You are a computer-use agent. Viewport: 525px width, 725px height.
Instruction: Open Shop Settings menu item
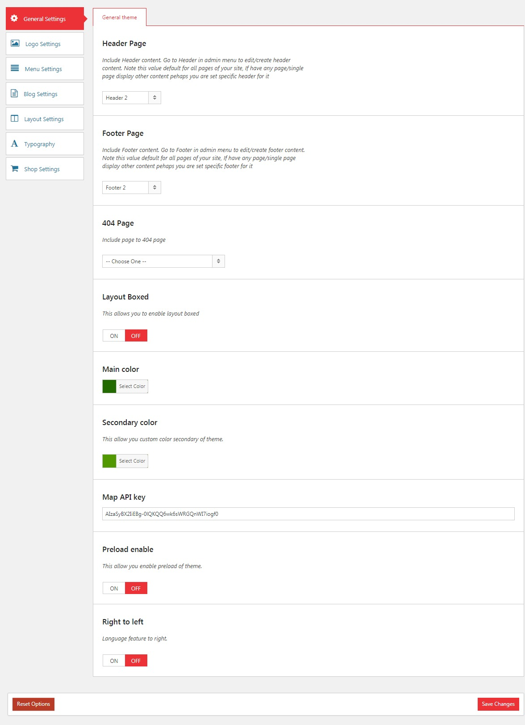tap(45, 169)
